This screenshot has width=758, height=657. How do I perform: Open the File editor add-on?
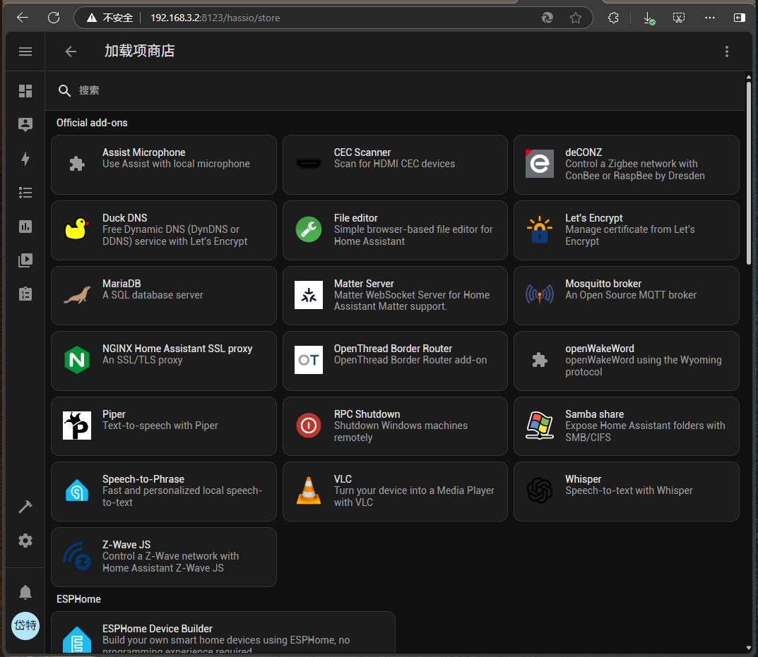tap(395, 230)
